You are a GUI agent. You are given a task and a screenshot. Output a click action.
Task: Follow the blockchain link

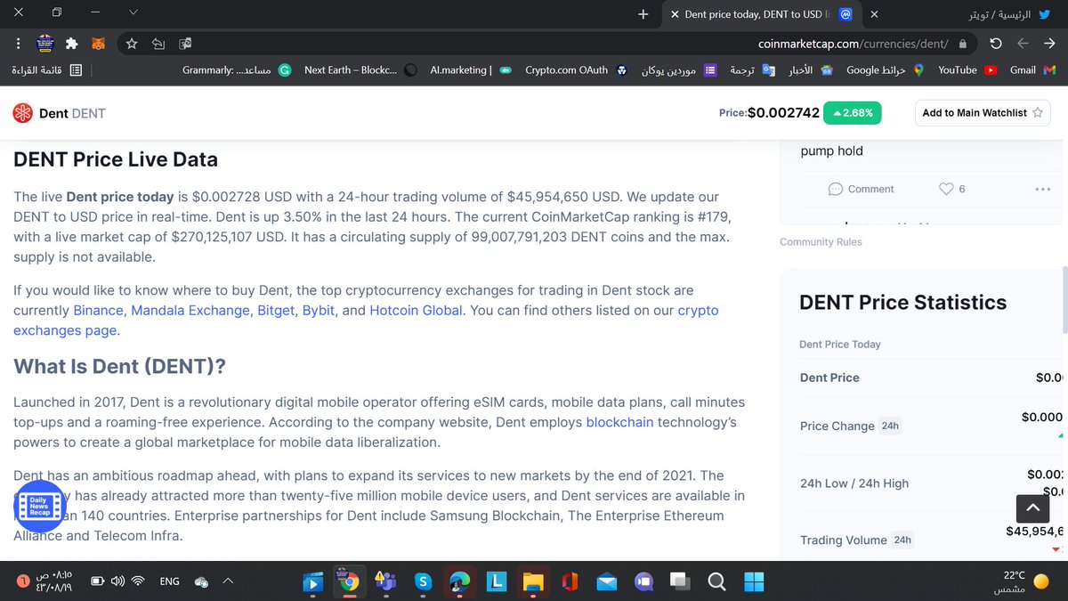click(619, 422)
